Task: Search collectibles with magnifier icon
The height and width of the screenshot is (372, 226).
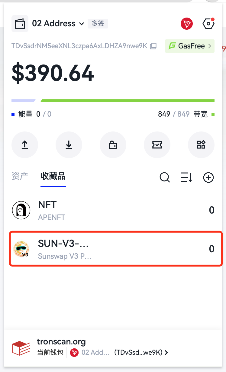Action: click(x=165, y=178)
